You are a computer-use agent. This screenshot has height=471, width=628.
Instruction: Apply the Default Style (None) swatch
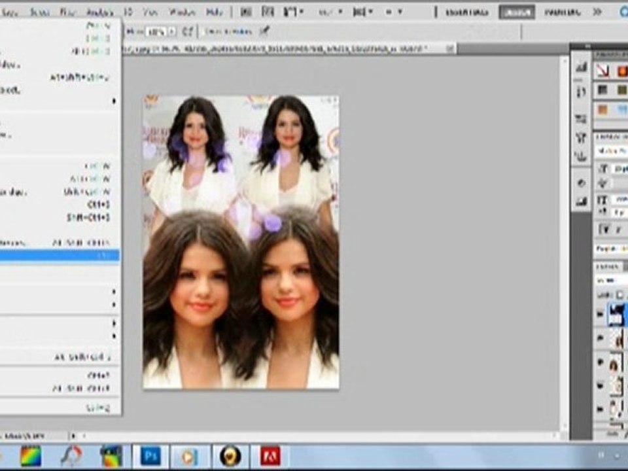pos(602,71)
